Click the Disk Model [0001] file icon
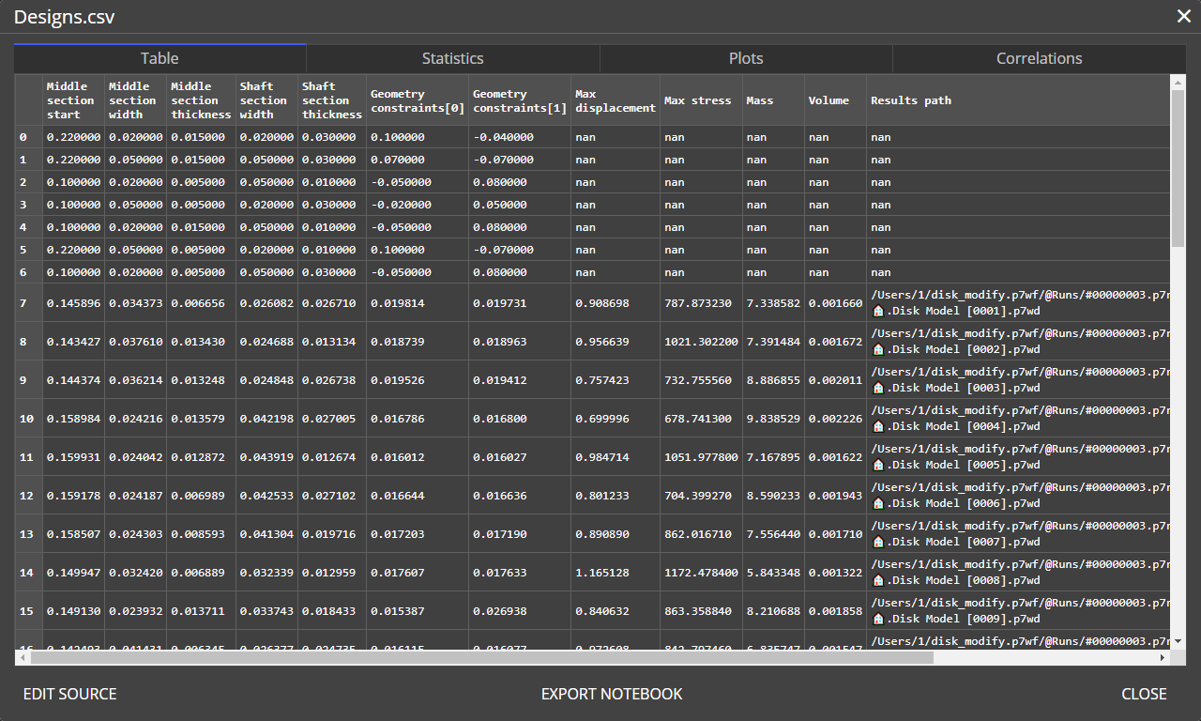The width and height of the screenshot is (1201, 721). coord(878,311)
